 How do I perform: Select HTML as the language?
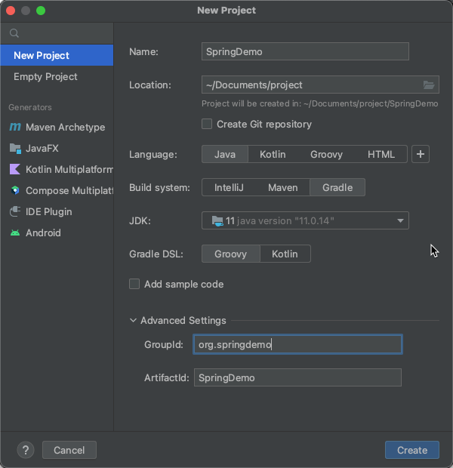pyautogui.click(x=381, y=154)
